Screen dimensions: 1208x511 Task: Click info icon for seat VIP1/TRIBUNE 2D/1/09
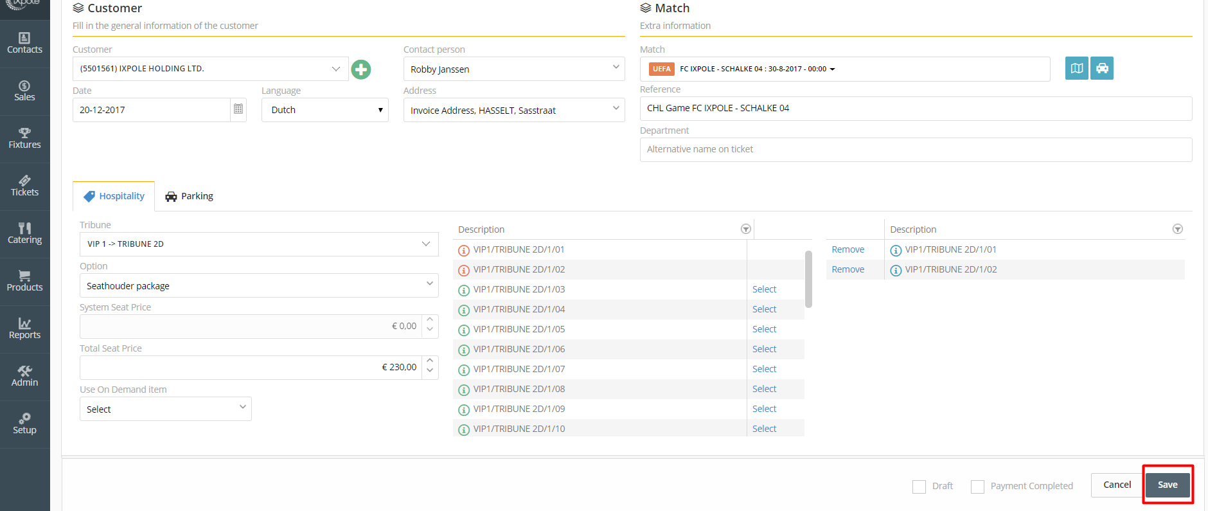464,409
